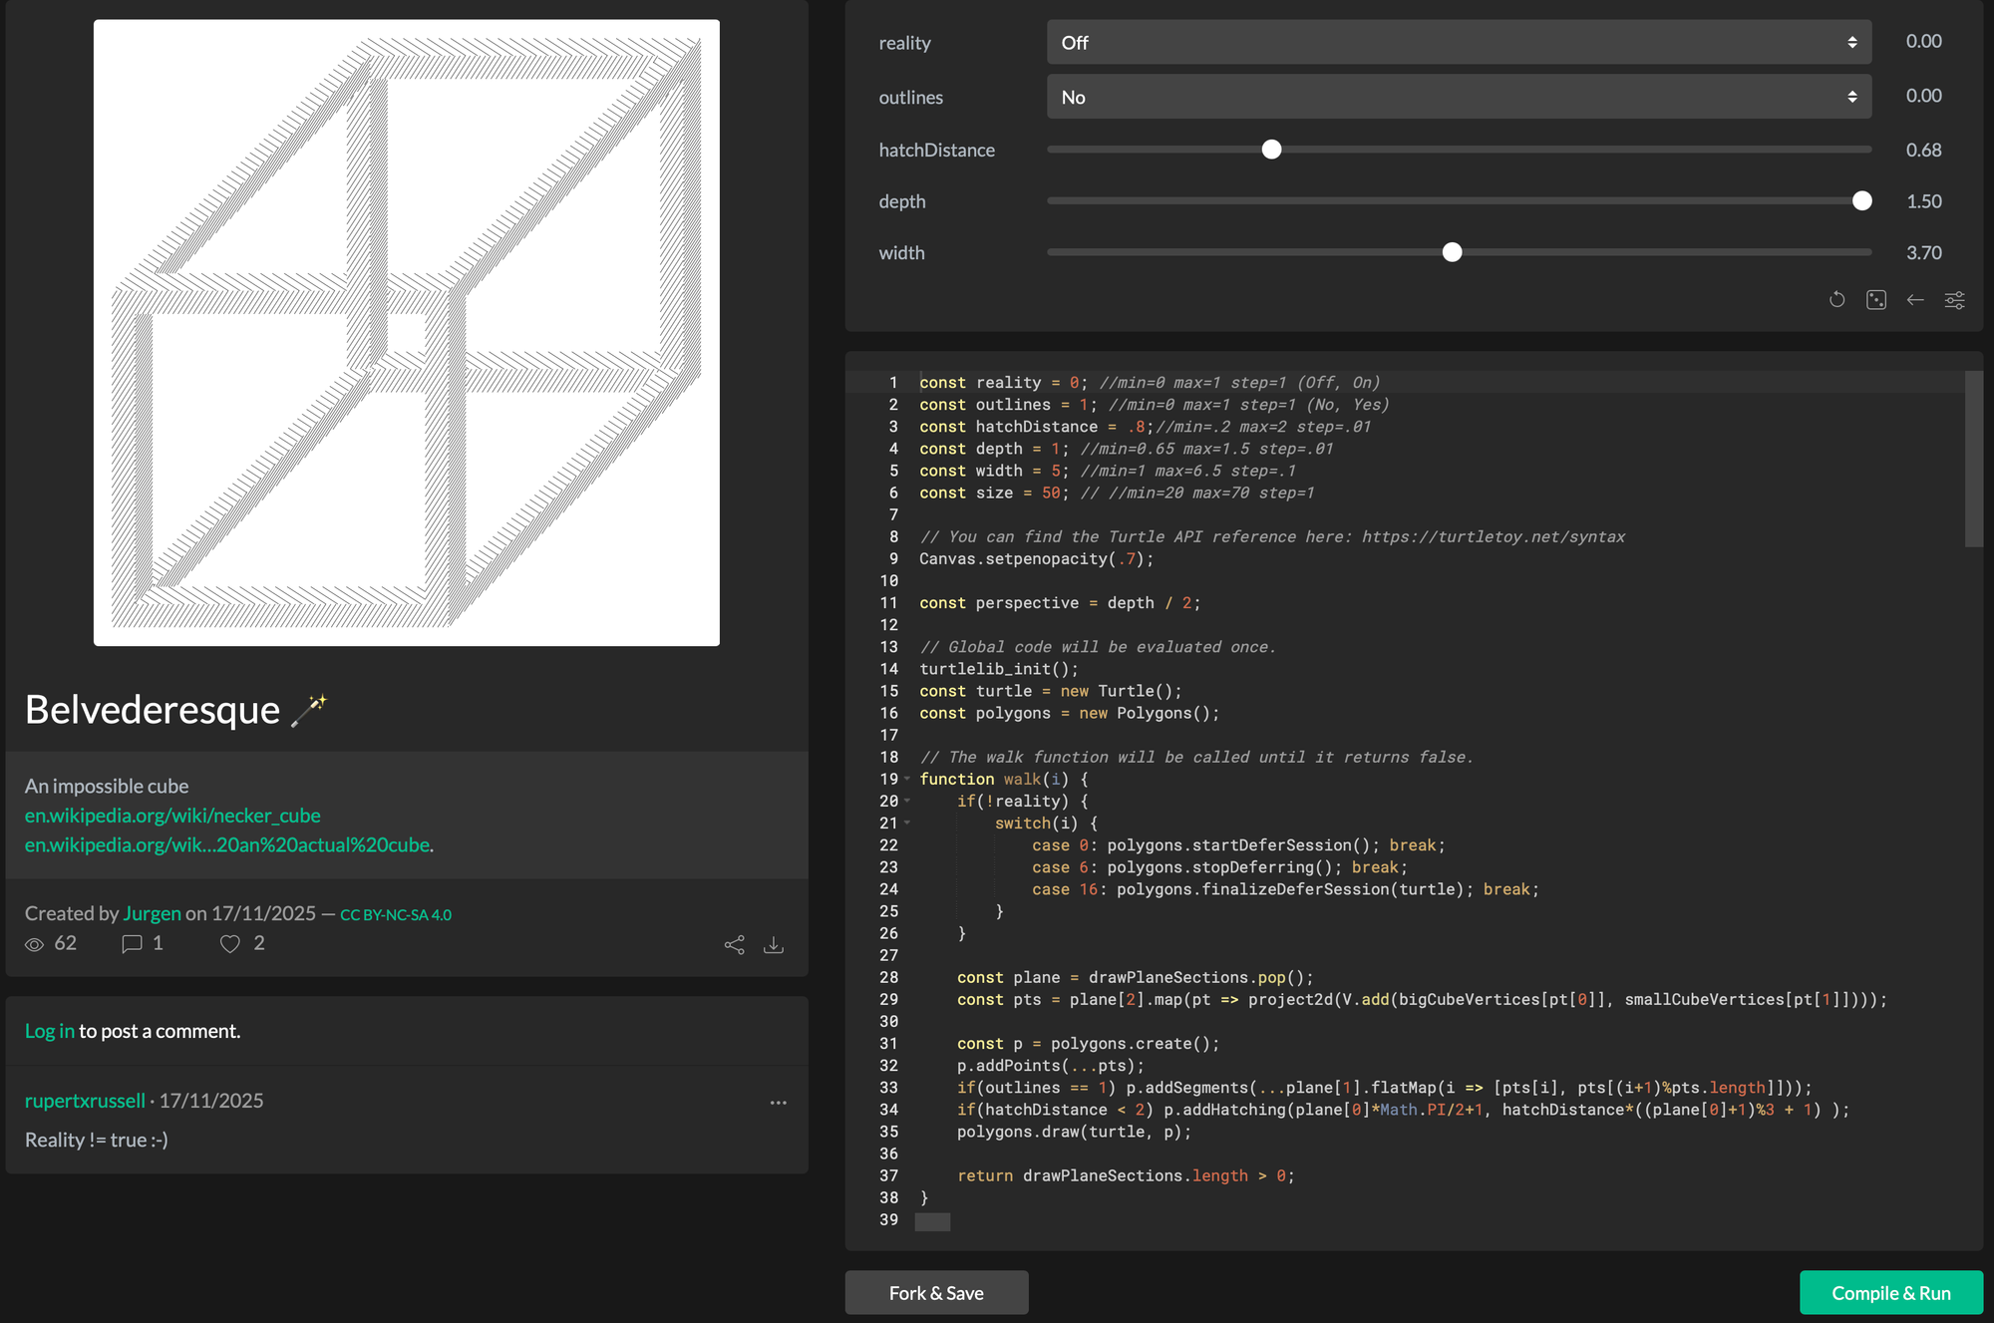Click the reset parameters icon
The width and height of the screenshot is (1994, 1323).
click(x=1836, y=300)
